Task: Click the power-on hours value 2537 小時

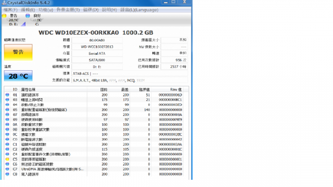Action: (174, 66)
